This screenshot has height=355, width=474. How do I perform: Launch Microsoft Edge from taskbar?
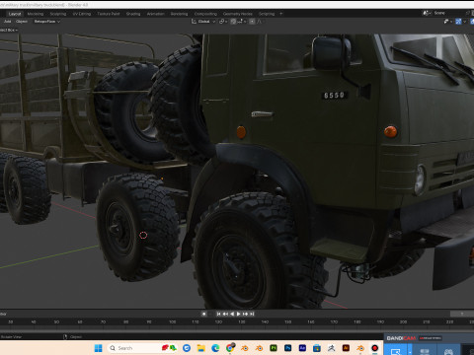tap(215, 348)
